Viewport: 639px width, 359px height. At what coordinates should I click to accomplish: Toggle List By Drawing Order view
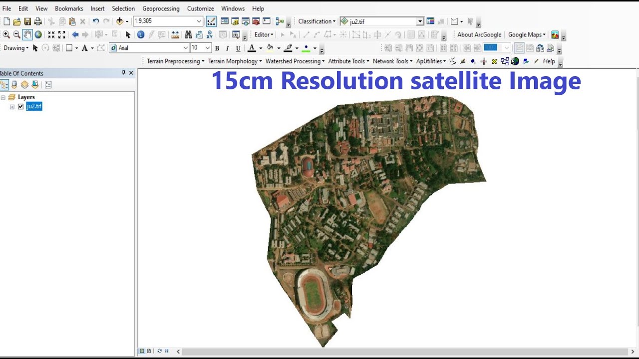point(4,85)
